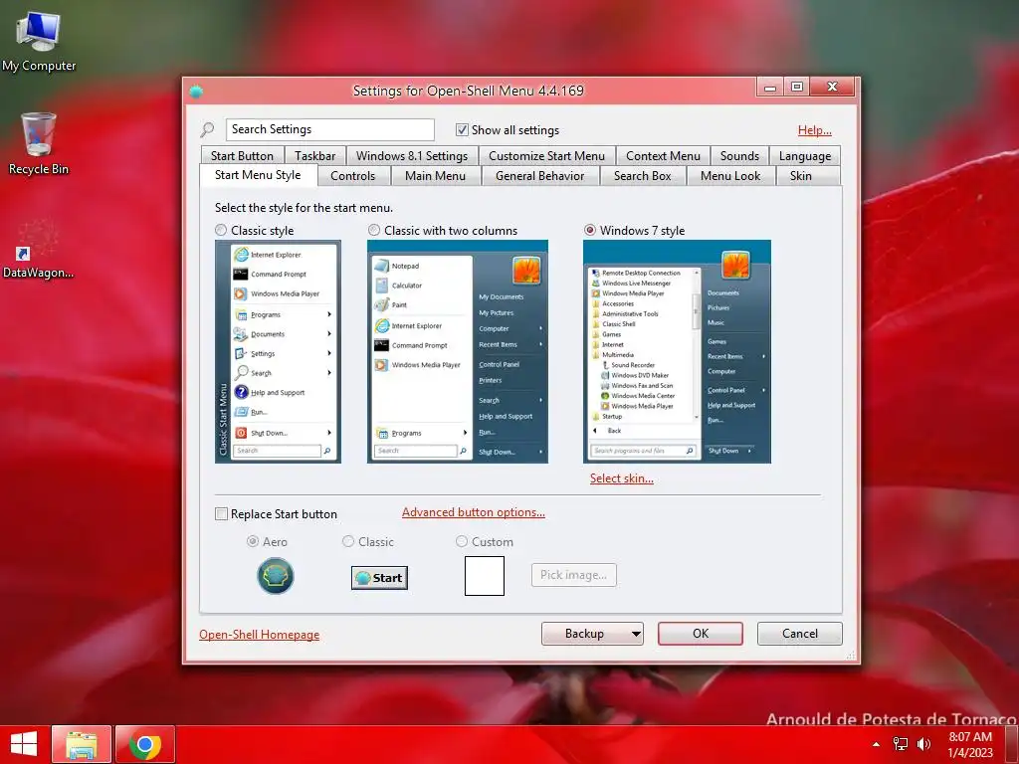Open Backup dropdown arrow

click(x=636, y=634)
